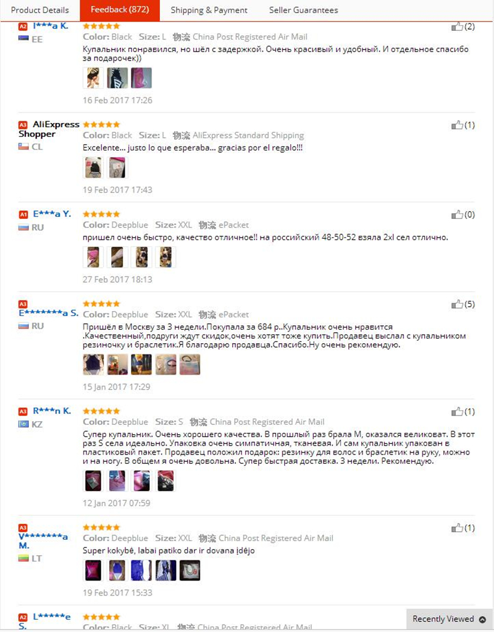Click thumbs-up showing (5) helpful votes
This screenshot has height=632, width=494.
tap(457, 304)
